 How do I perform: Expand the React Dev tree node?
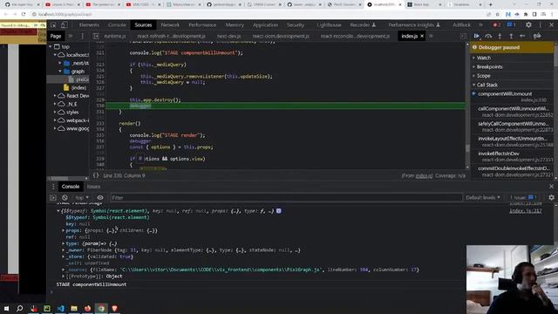click(x=55, y=95)
